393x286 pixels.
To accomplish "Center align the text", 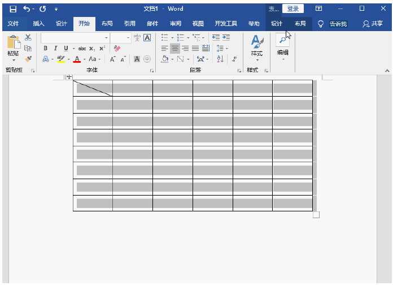I will pyautogui.click(x=175, y=49).
